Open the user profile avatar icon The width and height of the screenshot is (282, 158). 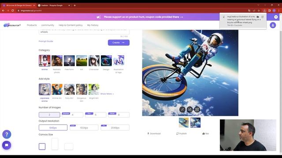click(x=273, y=25)
